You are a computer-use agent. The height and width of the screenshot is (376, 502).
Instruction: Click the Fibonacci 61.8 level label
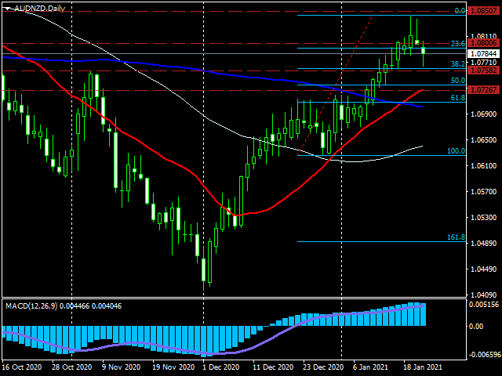tap(458, 98)
